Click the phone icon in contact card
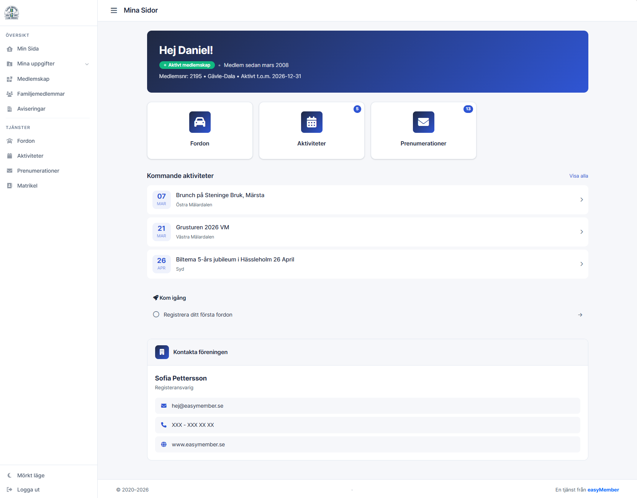Screen dimensions: 637x498 [x=164, y=425]
